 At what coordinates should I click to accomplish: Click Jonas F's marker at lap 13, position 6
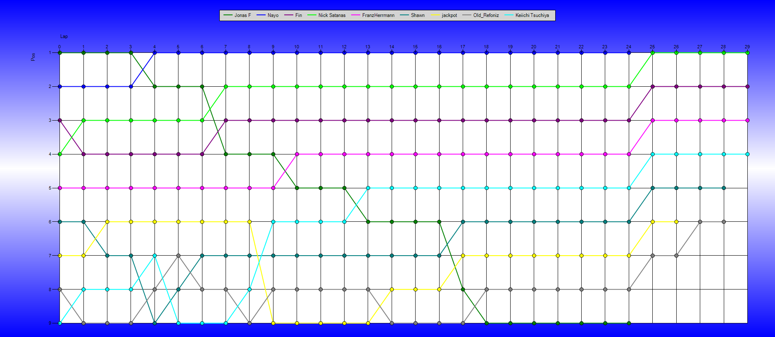pos(368,222)
